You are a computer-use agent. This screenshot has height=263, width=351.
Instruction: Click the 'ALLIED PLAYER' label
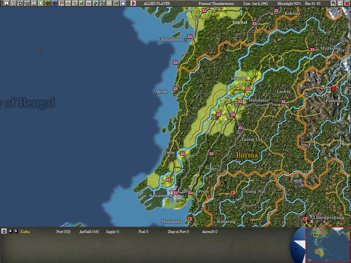157,3
